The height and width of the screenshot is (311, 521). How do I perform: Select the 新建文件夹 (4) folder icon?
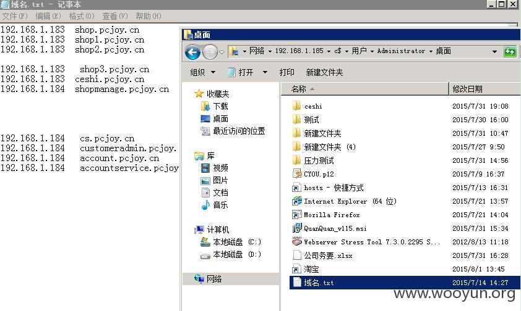coord(296,147)
